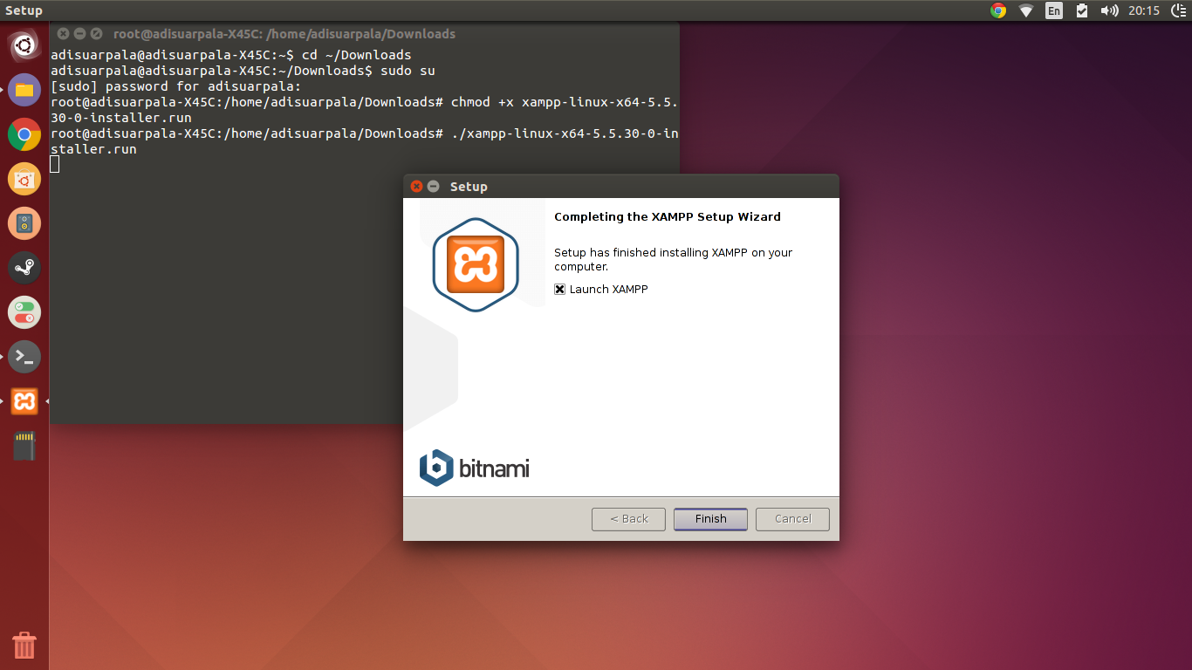This screenshot has width=1192, height=670.
Task: Open the session power menu
Action: (x=1178, y=10)
